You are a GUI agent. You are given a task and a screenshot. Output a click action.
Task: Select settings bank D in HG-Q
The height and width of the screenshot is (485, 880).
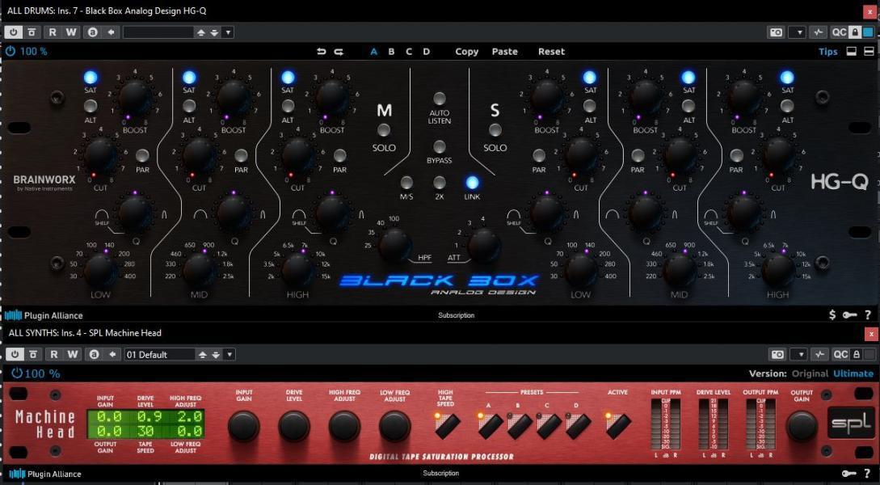(x=426, y=52)
